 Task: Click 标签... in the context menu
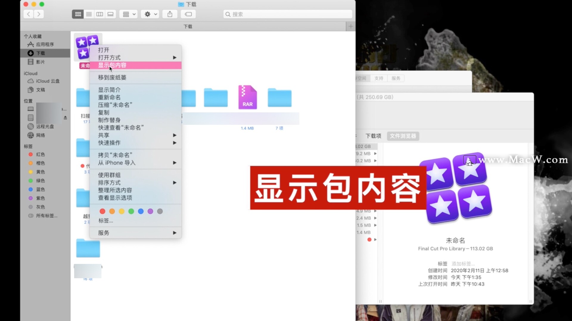point(105,221)
